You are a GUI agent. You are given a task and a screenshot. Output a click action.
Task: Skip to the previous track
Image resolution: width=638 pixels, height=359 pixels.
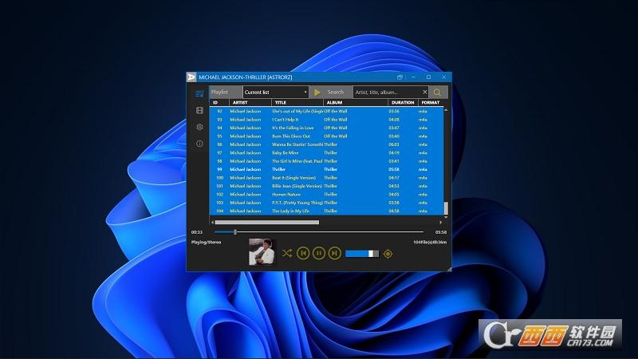click(x=303, y=253)
